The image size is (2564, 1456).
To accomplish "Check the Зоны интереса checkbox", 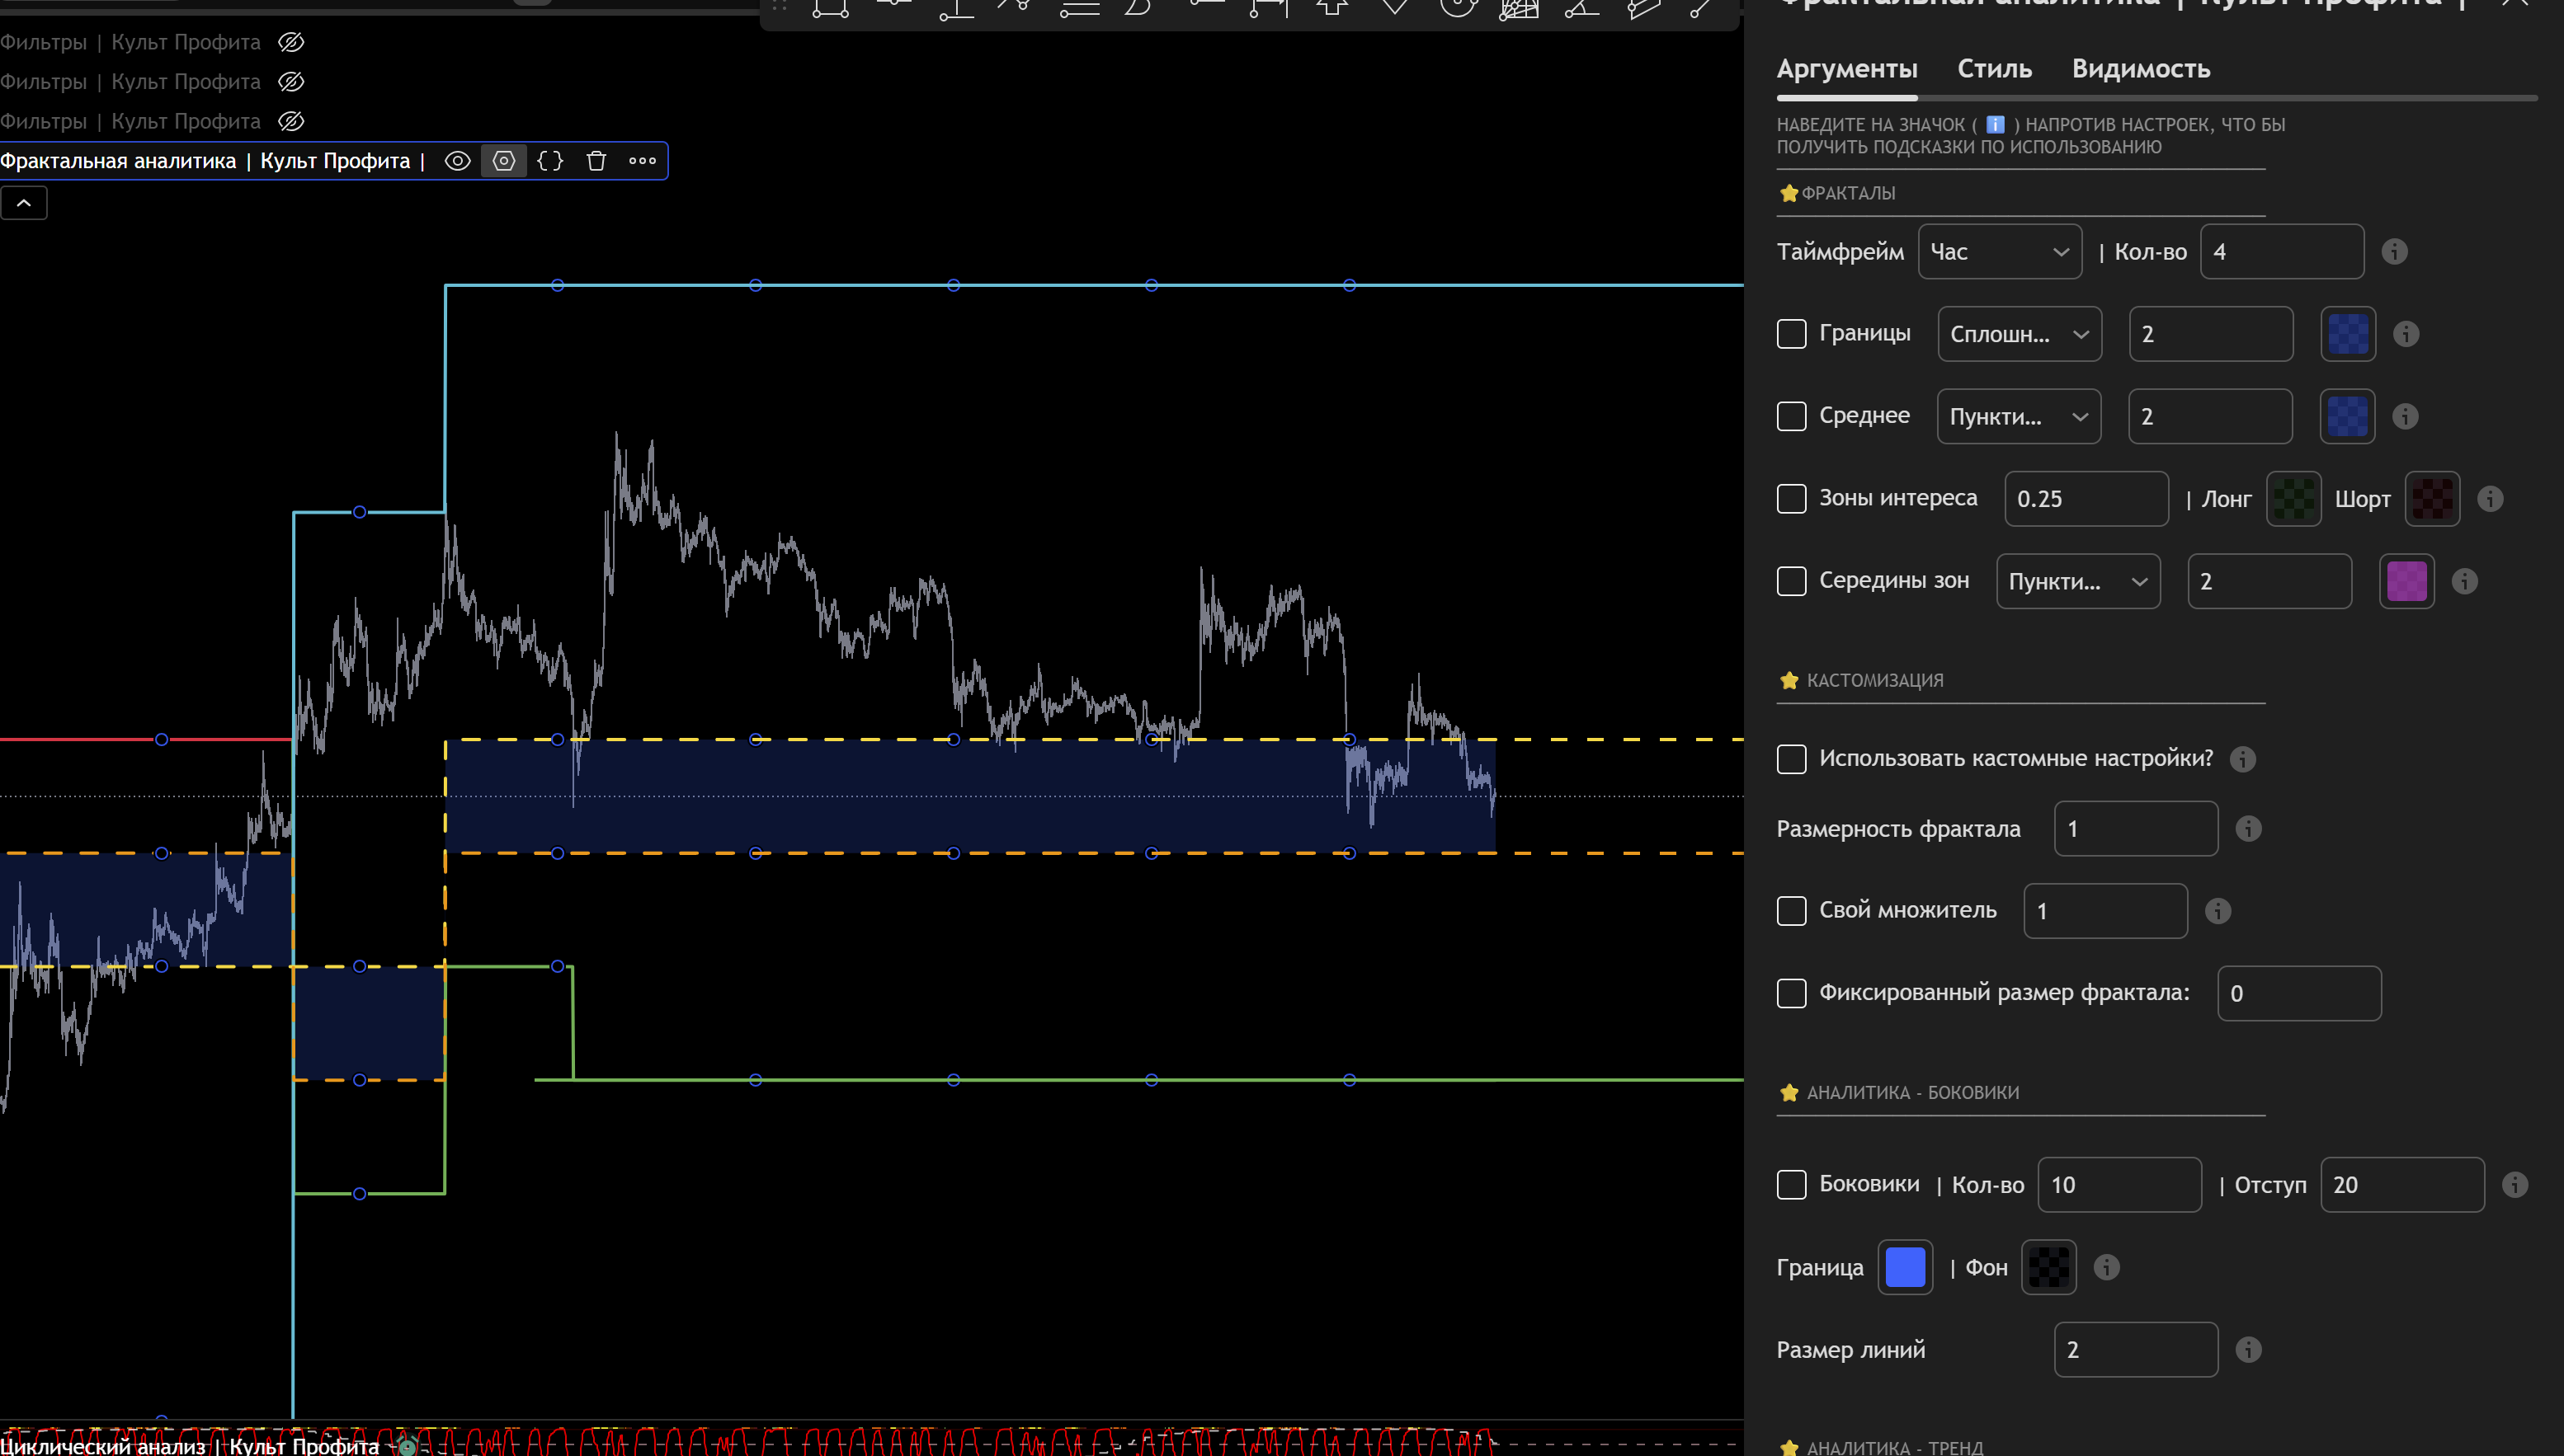I will point(1791,499).
